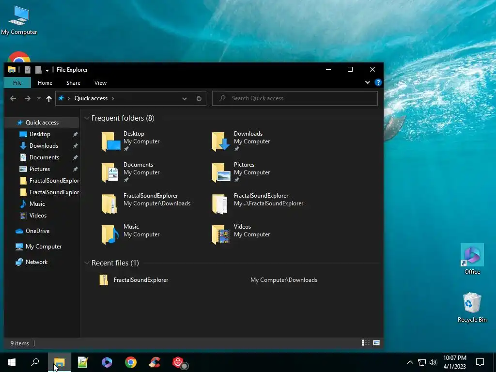Open the red shield app on the taskbar
496x372 pixels.
pyautogui.click(x=179, y=362)
